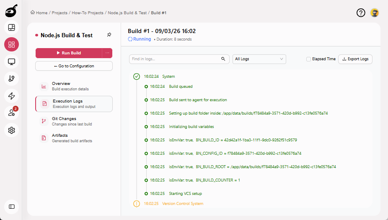Start a build with Run Build
Screen dimensions: 388x220
(69, 53)
